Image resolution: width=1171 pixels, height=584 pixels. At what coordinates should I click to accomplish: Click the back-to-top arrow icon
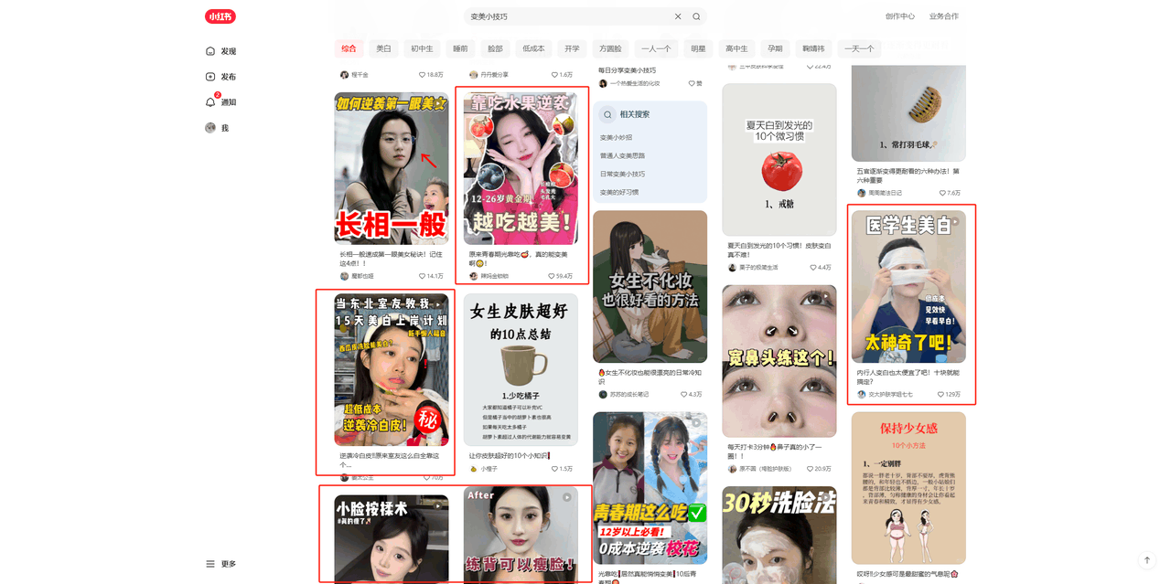tap(1146, 560)
